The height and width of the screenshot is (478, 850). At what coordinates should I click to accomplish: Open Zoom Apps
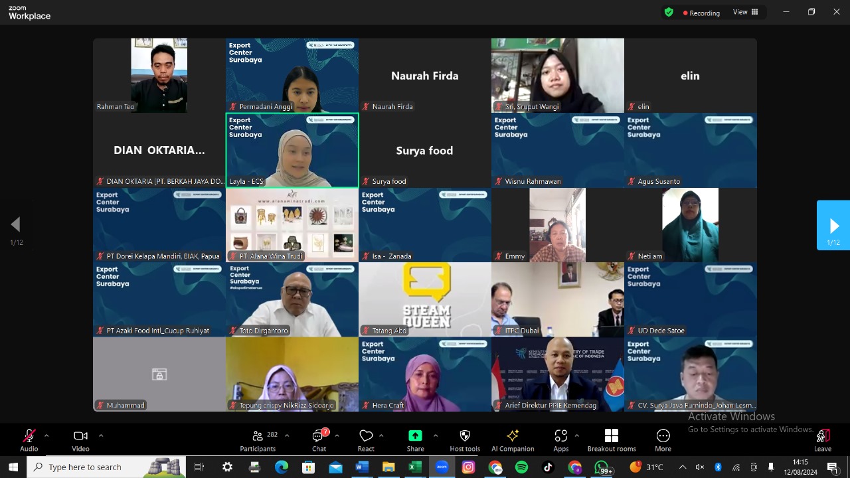pyautogui.click(x=561, y=441)
